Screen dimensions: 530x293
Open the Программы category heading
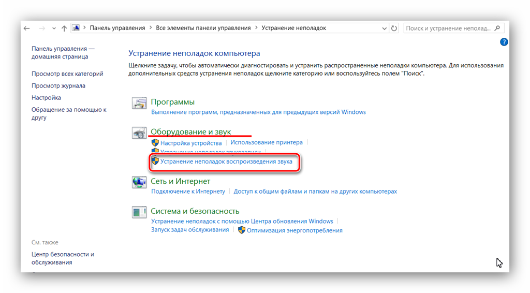[173, 102]
